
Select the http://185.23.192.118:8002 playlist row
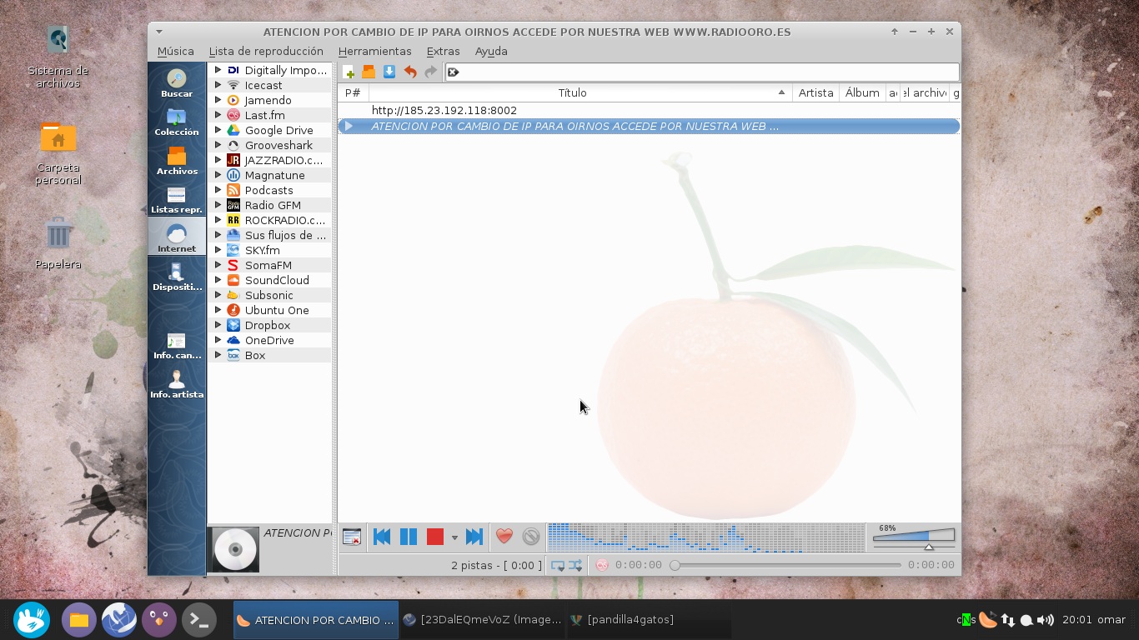649,111
